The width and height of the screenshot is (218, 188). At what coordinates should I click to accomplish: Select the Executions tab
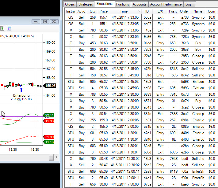click(105, 4)
